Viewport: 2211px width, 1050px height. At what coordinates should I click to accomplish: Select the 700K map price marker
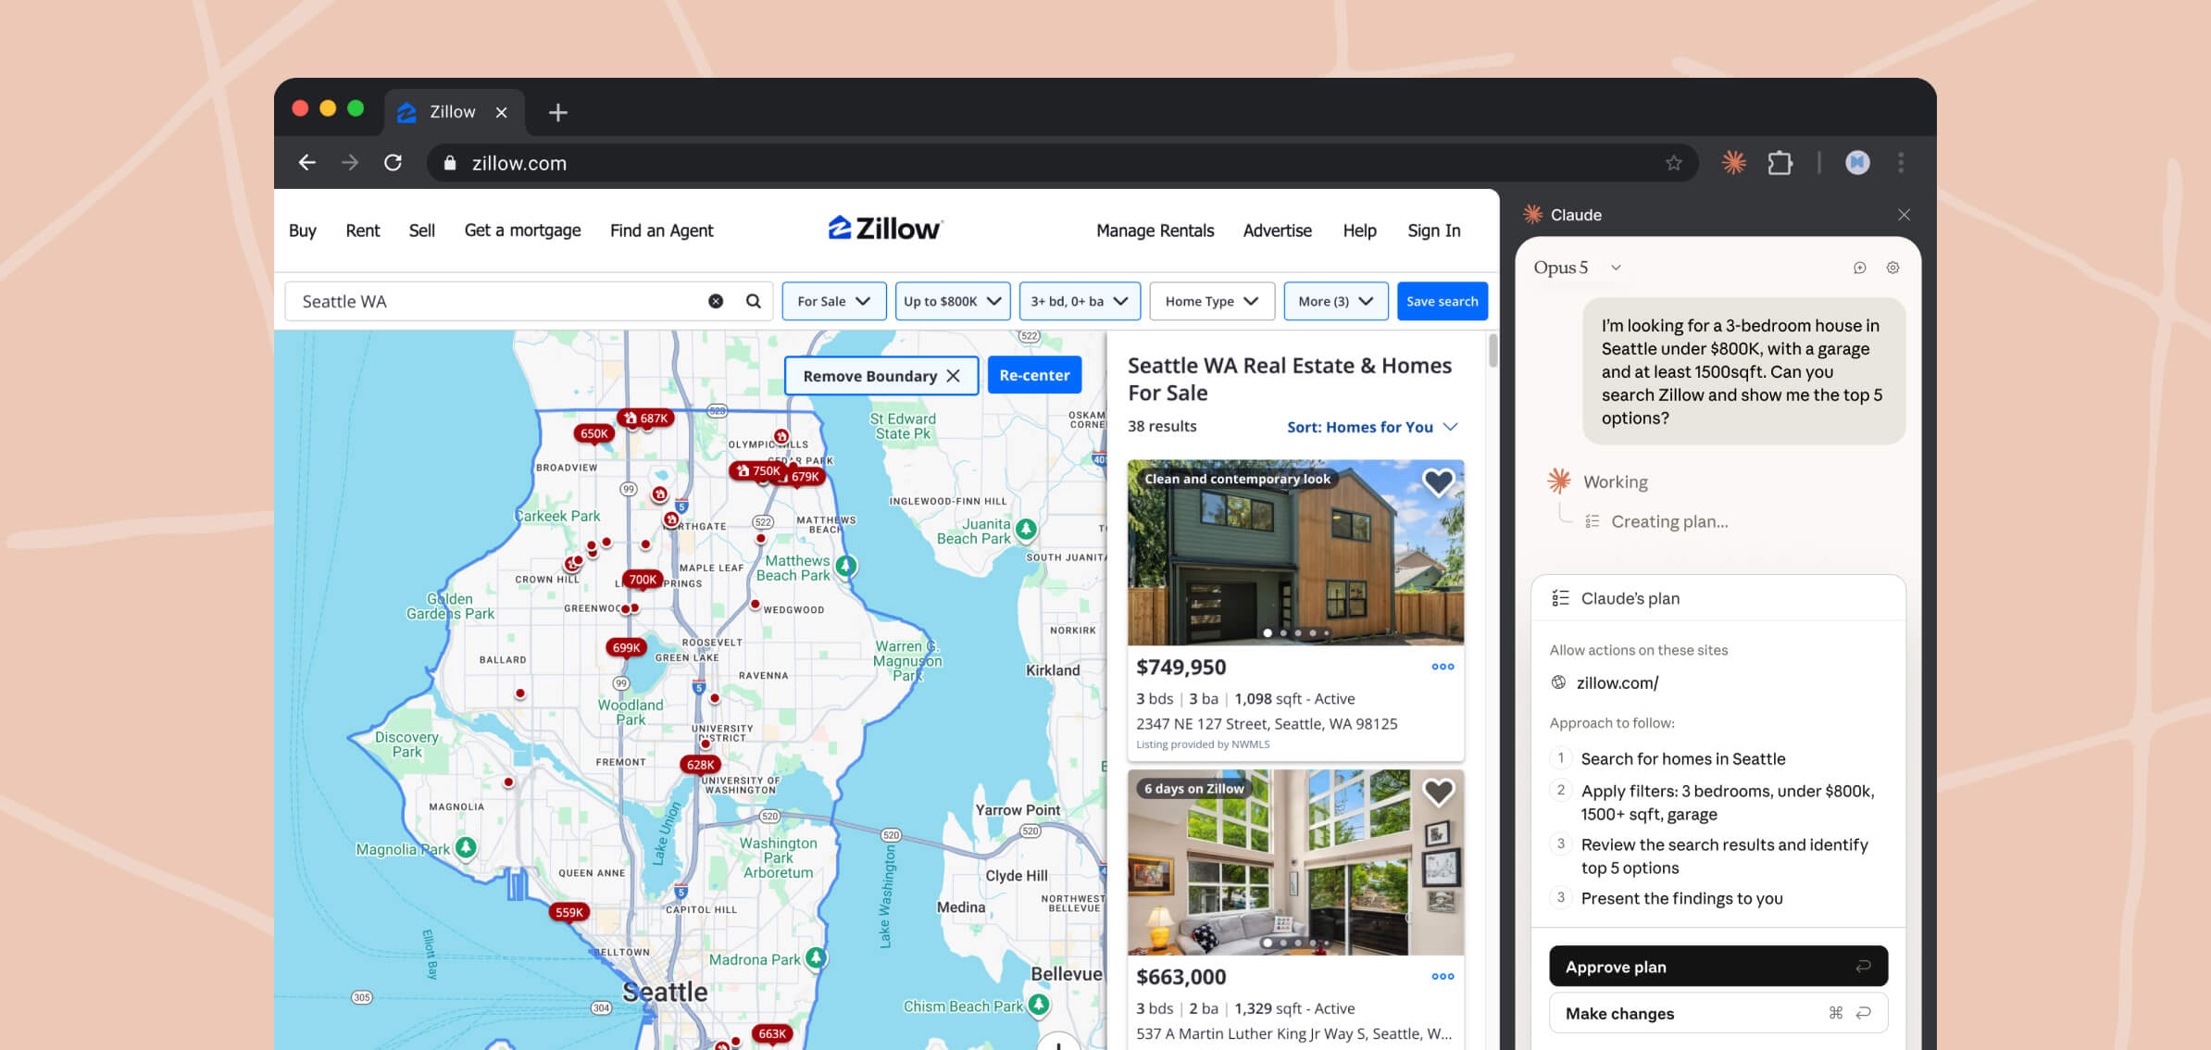coord(643,580)
